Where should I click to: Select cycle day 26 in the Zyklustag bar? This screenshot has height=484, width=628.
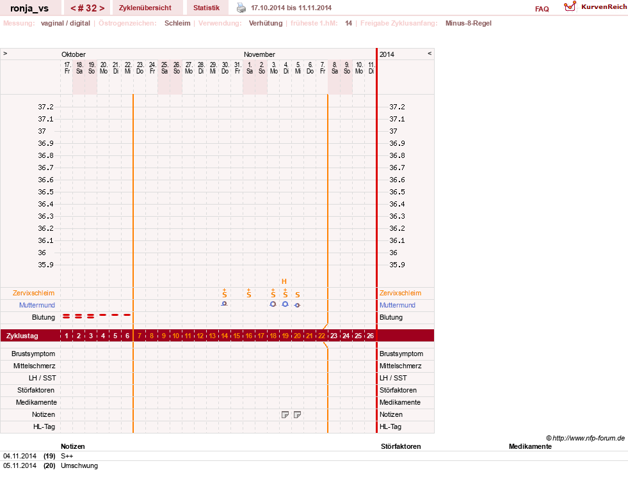370,336
